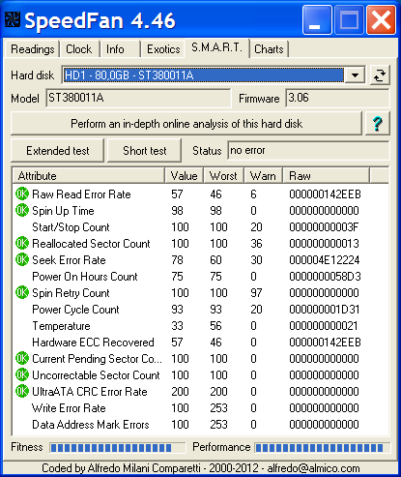This screenshot has width=401, height=477.
Task: Click the Spin Up Time label
Action: (x=63, y=211)
